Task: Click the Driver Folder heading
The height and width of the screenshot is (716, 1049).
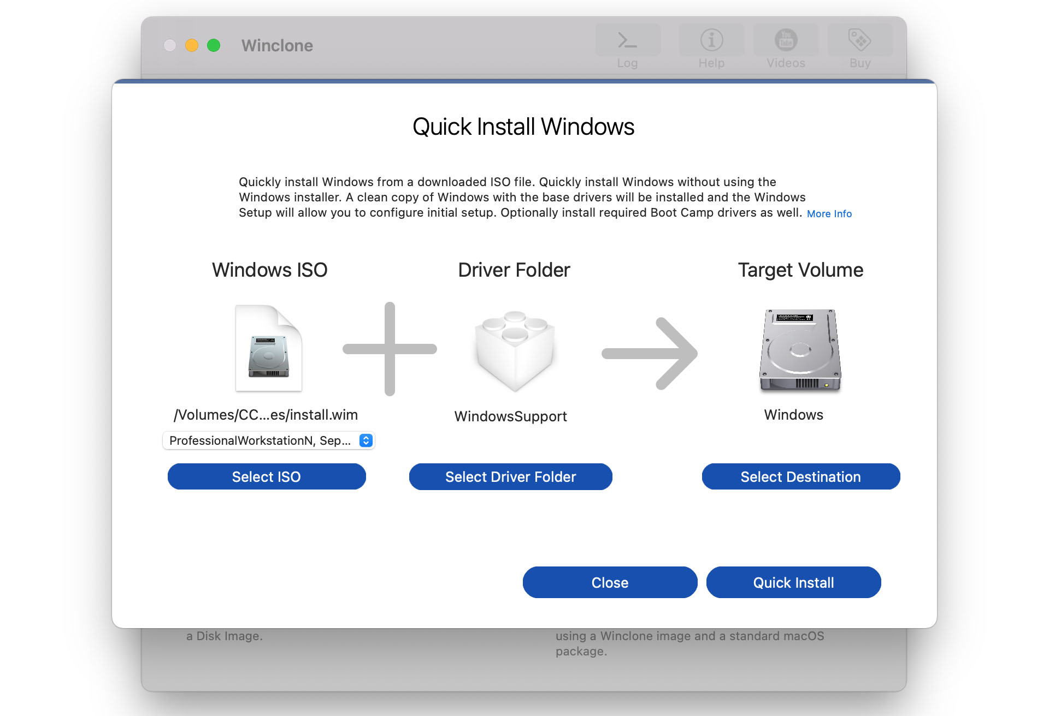Action: [514, 270]
